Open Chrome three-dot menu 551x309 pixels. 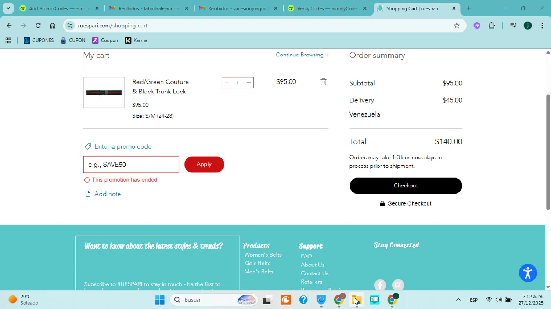click(542, 26)
